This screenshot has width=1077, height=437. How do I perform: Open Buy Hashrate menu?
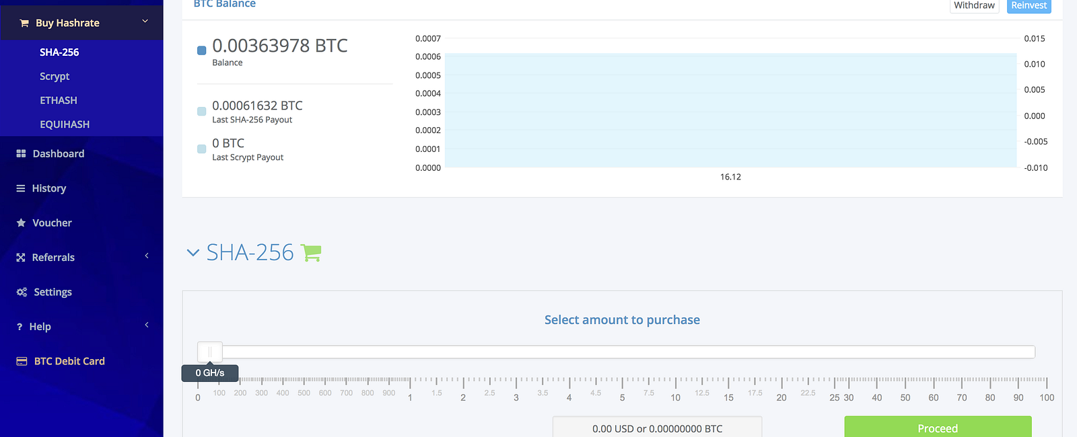[81, 23]
